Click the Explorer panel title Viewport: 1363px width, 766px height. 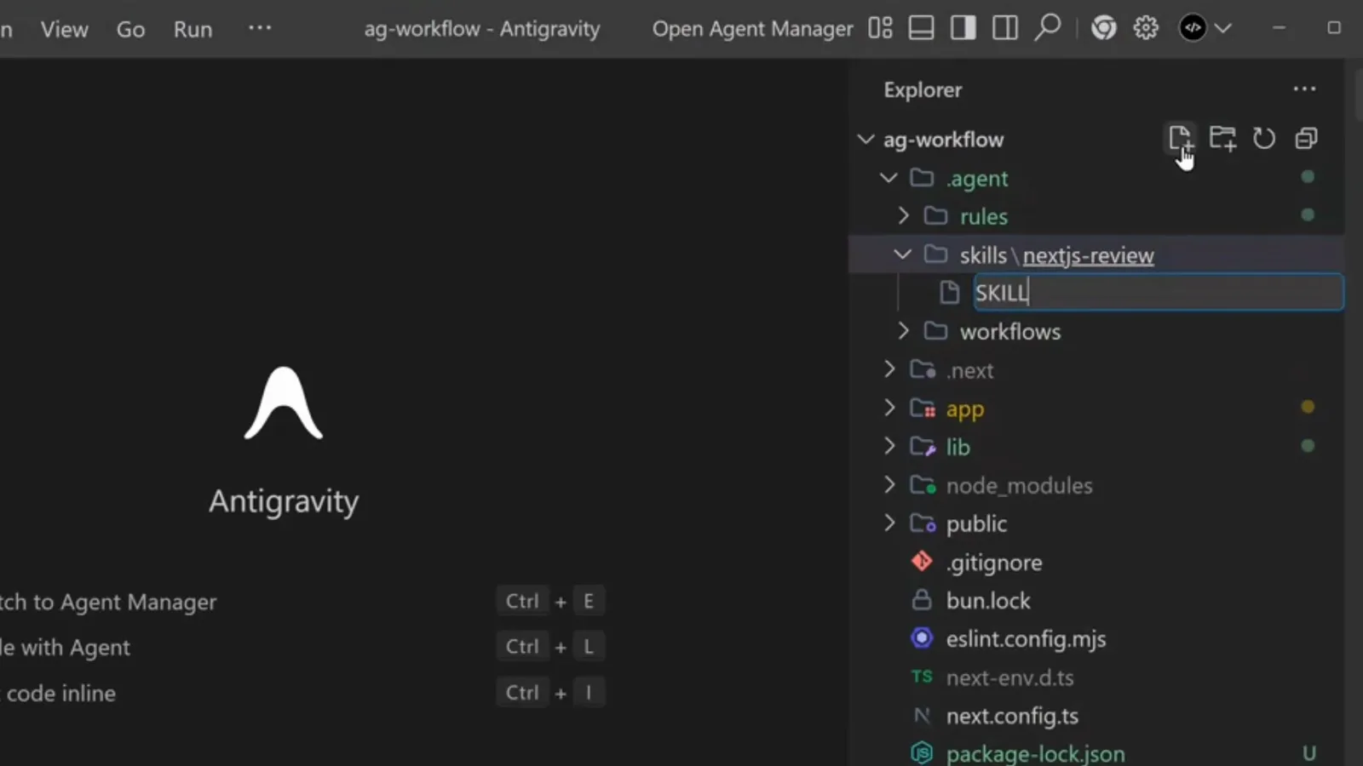[x=923, y=89]
